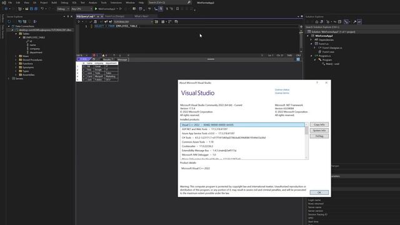Click Solution Explorer Home icon
Screen dimensions: 400x225
click(x=317, y=22)
